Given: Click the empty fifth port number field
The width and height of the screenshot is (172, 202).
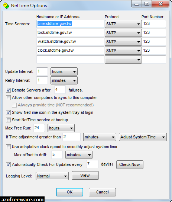Looking at the screenshot, I should pos(154,60).
